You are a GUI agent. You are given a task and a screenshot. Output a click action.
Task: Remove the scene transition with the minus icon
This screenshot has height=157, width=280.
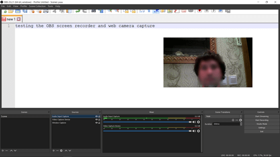(237, 120)
